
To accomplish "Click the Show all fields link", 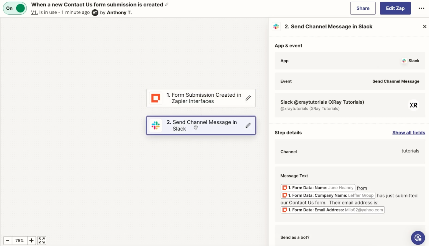I will click(409, 133).
